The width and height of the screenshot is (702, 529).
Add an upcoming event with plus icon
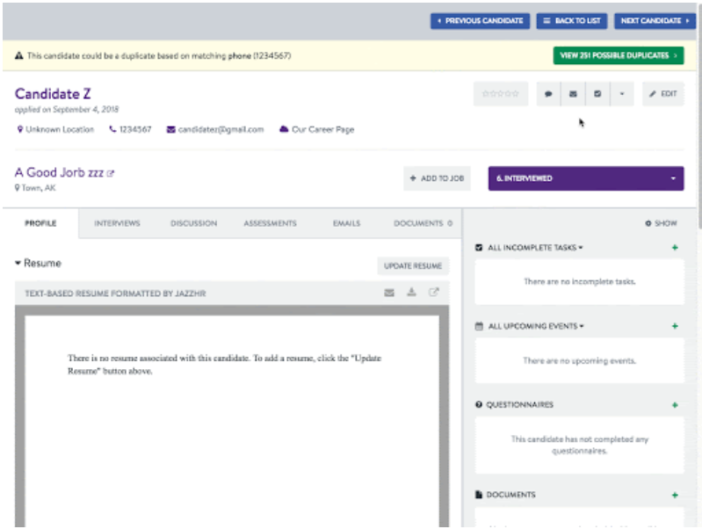(675, 326)
